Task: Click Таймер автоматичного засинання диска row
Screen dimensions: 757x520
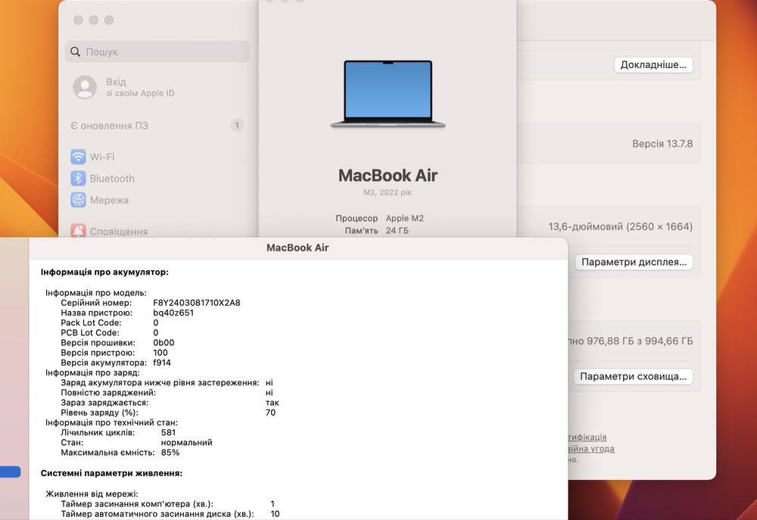Action: (x=170, y=514)
